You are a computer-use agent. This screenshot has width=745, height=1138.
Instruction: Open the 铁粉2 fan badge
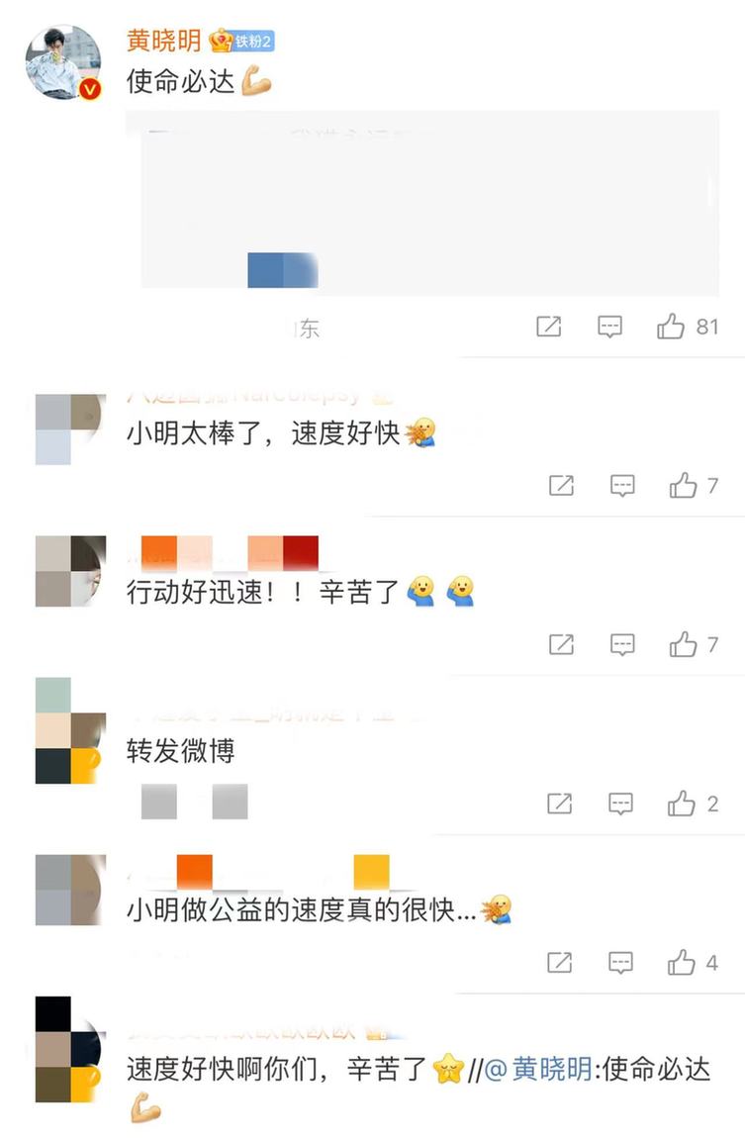pyautogui.click(x=241, y=42)
